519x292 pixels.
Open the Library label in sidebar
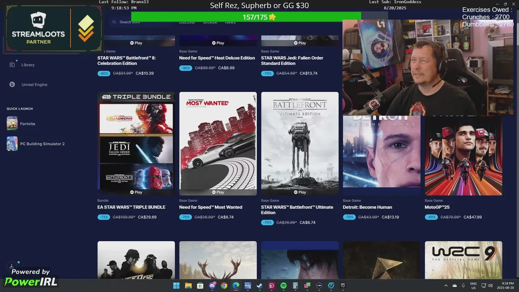(28, 65)
